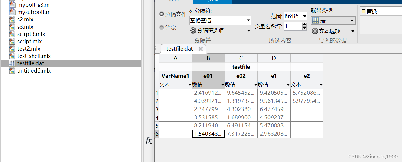Click the e1 variable name cell
Viewport: 402px width, 162px height.
coord(274,76)
